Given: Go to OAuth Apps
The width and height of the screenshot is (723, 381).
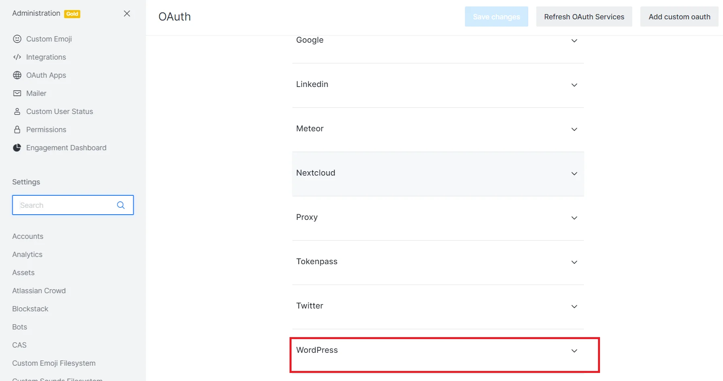Looking at the screenshot, I should [x=46, y=75].
